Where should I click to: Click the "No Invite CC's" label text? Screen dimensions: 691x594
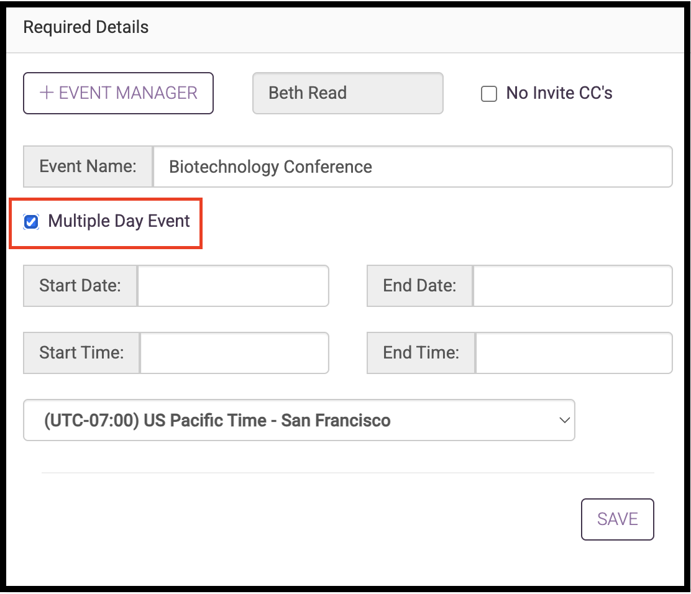[x=559, y=93]
